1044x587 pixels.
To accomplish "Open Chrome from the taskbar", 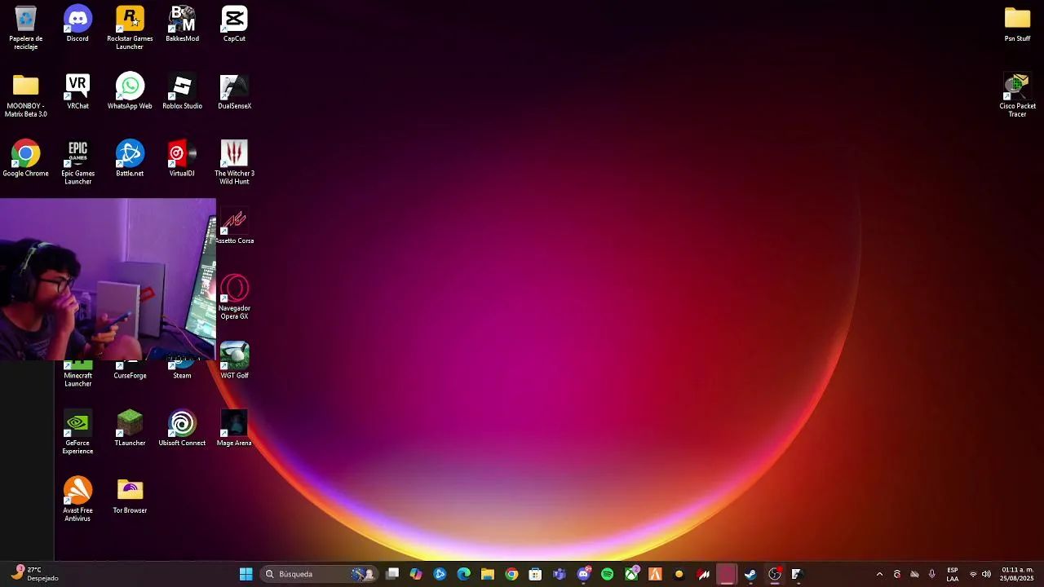I will tap(511, 574).
